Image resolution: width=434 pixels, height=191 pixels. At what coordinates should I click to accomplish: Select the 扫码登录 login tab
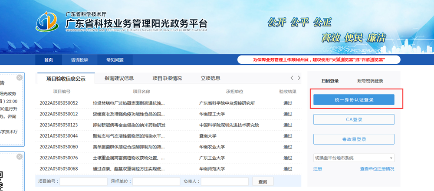coord(329,81)
